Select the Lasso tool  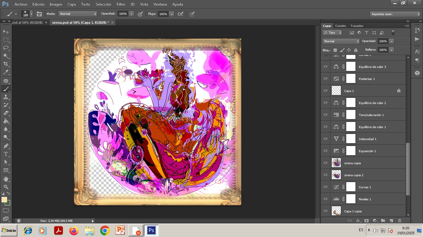coord(6,48)
